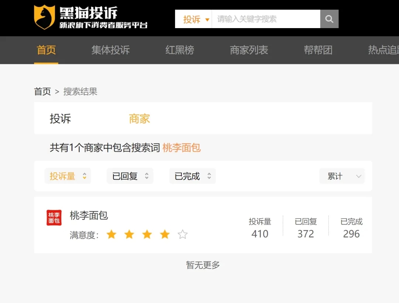
Task: Open the 红黑榜 navigation tab
Action: pos(180,50)
